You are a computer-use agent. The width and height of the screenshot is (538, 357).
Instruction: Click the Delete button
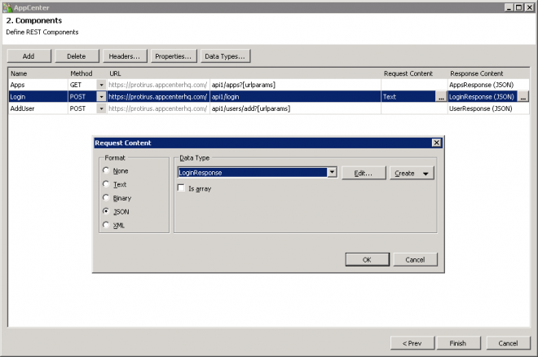point(77,56)
